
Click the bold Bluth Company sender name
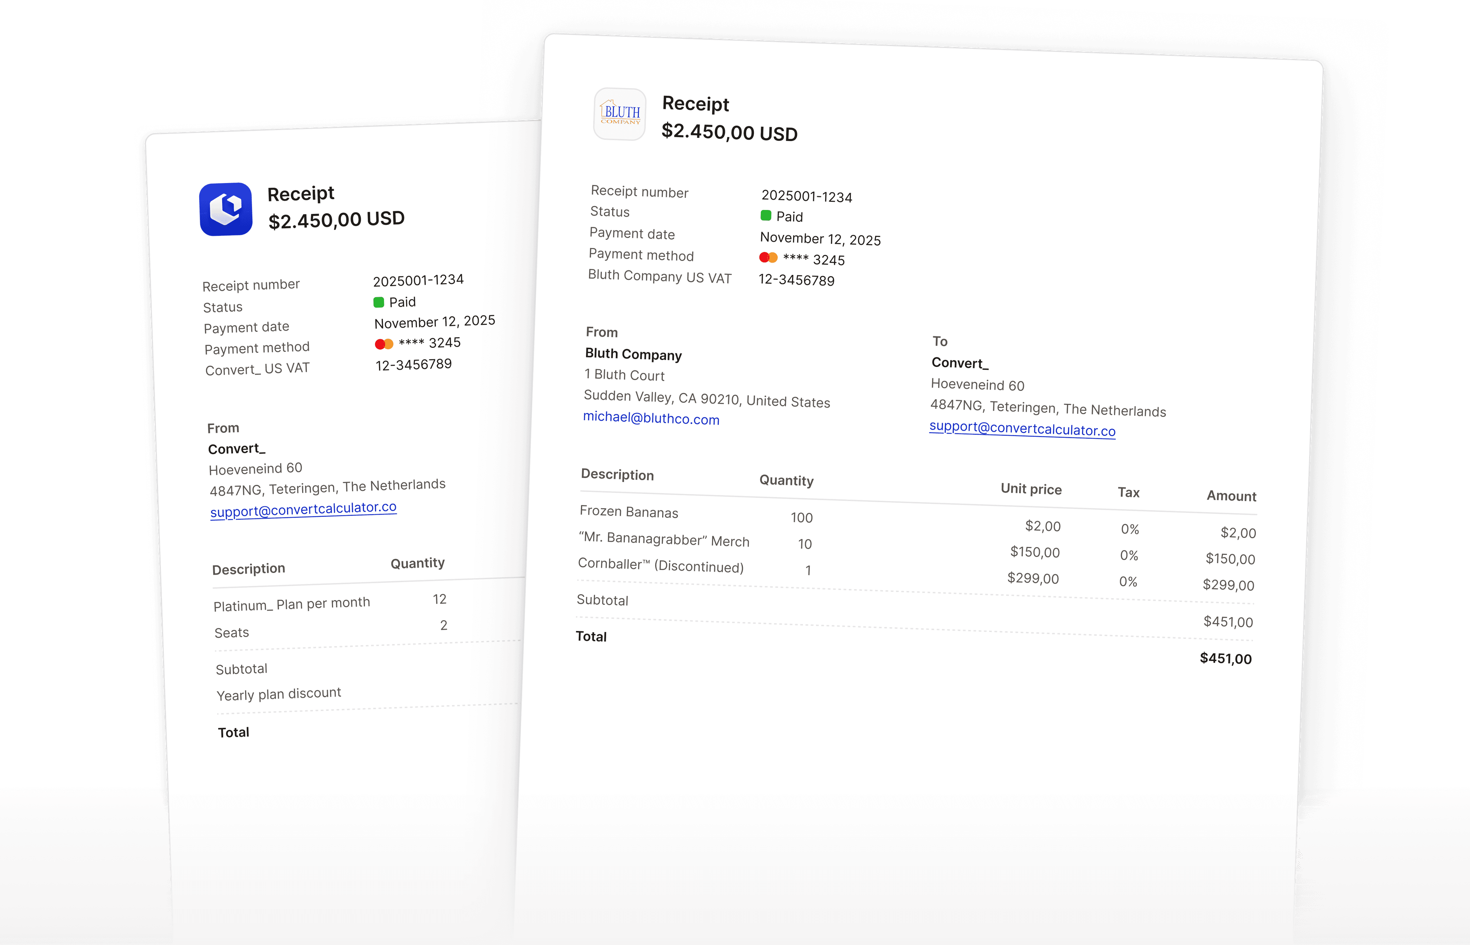(633, 354)
